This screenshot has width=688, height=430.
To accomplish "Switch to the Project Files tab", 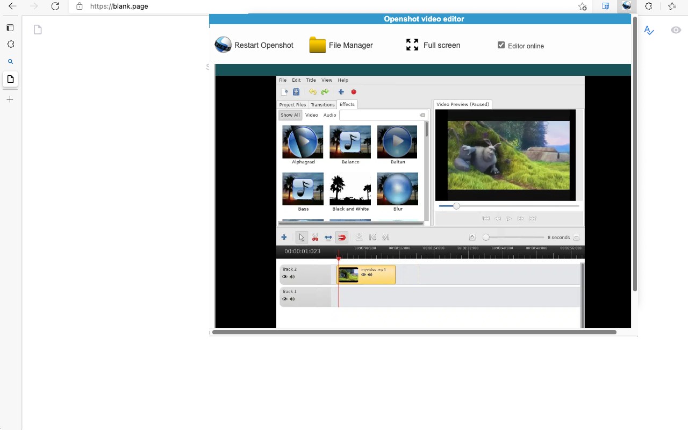I will click(x=292, y=105).
